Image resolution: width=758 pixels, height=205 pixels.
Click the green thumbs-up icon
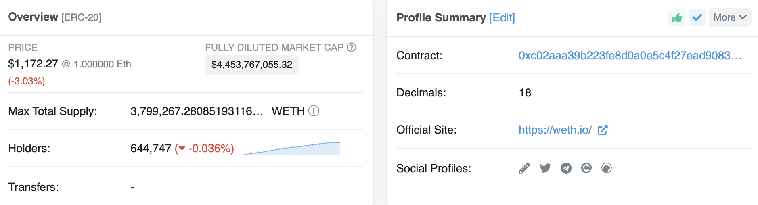click(677, 18)
